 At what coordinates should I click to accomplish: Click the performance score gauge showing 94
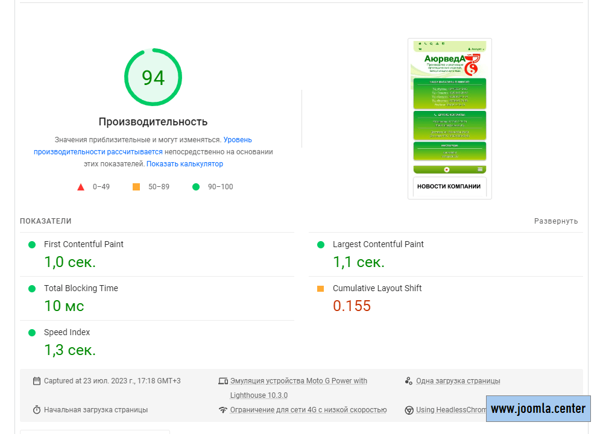pos(153,77)
